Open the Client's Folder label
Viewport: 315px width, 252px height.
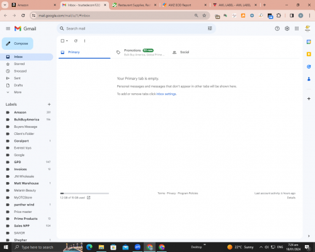point(24,134)
